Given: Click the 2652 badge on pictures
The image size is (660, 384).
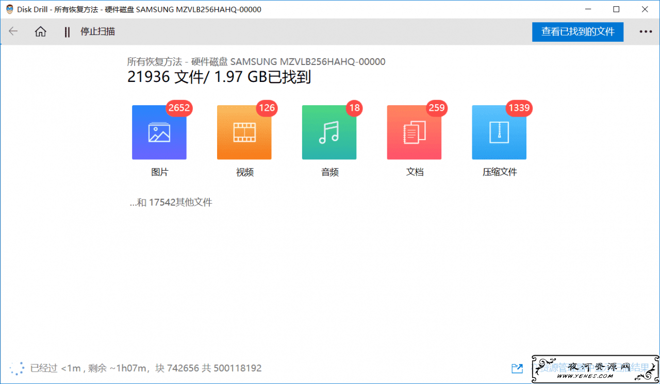Looking at the screenshot, I should click(179, 108).
